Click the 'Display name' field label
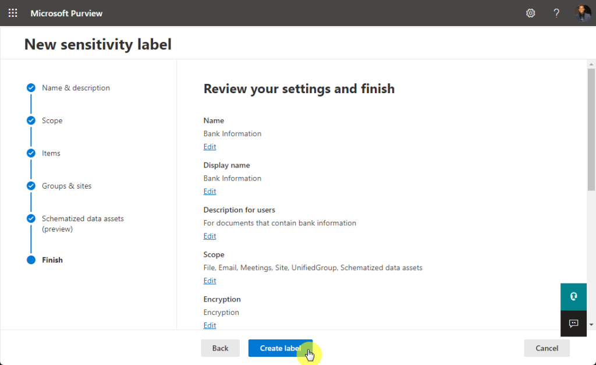This screenshot has height=365, width=596. [226, 165]
